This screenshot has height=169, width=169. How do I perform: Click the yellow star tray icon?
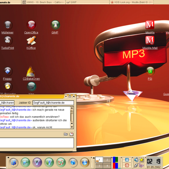(142, 160)
